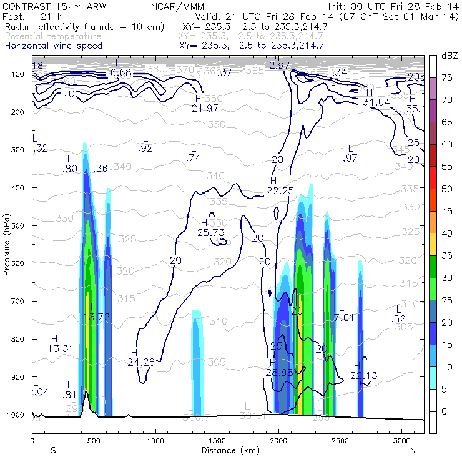Select the "NCAR/MMM" header label

click(177, 6)
